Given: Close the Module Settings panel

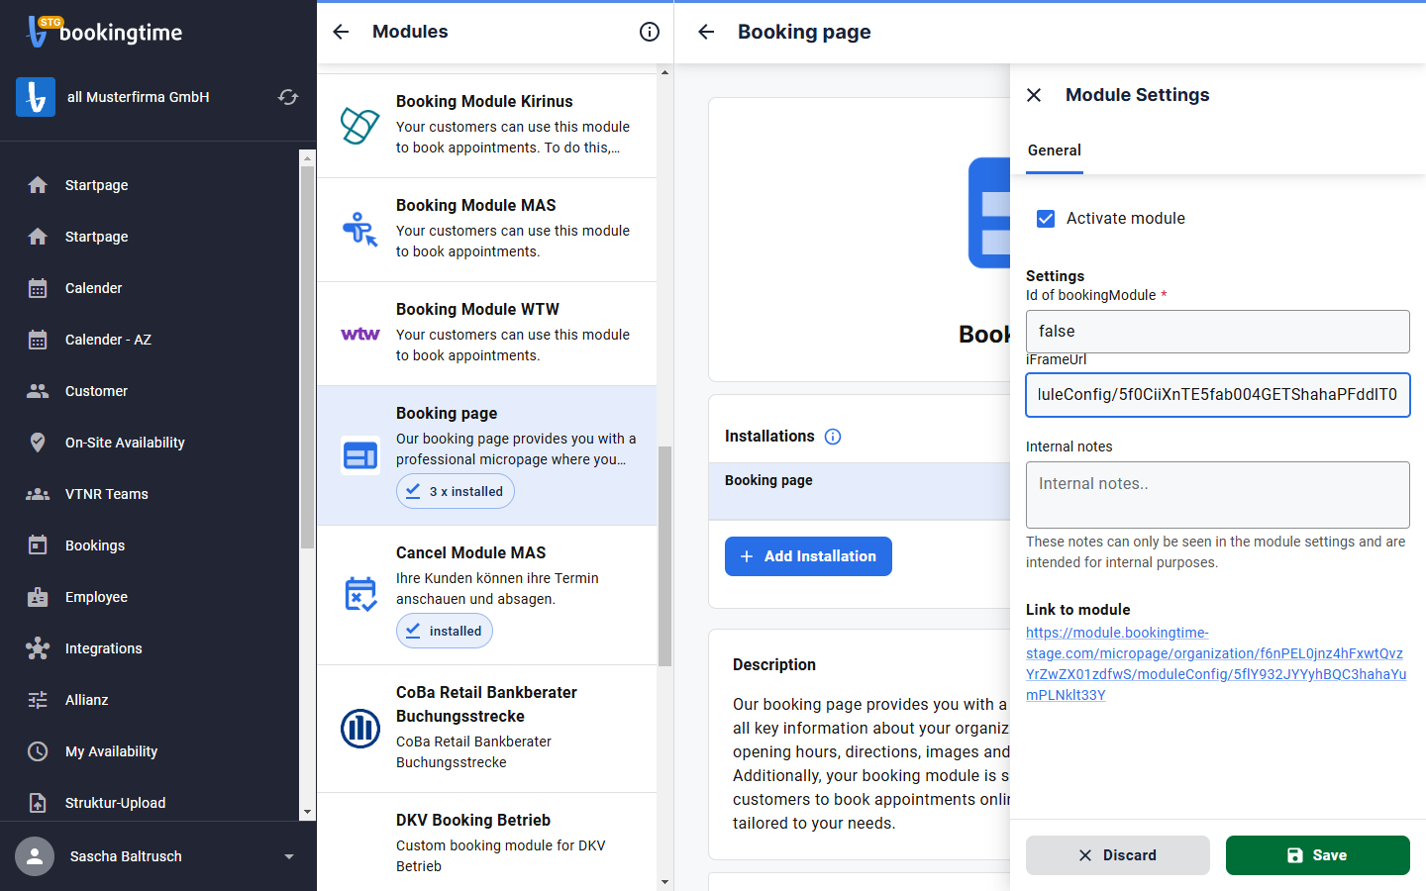Looking at the screenshot, I should tap(1034, 95).
